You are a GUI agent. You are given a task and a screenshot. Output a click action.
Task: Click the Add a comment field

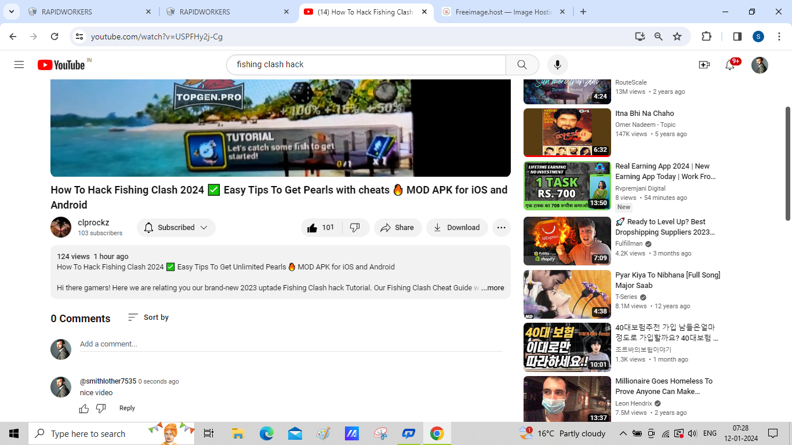point(291,344)
